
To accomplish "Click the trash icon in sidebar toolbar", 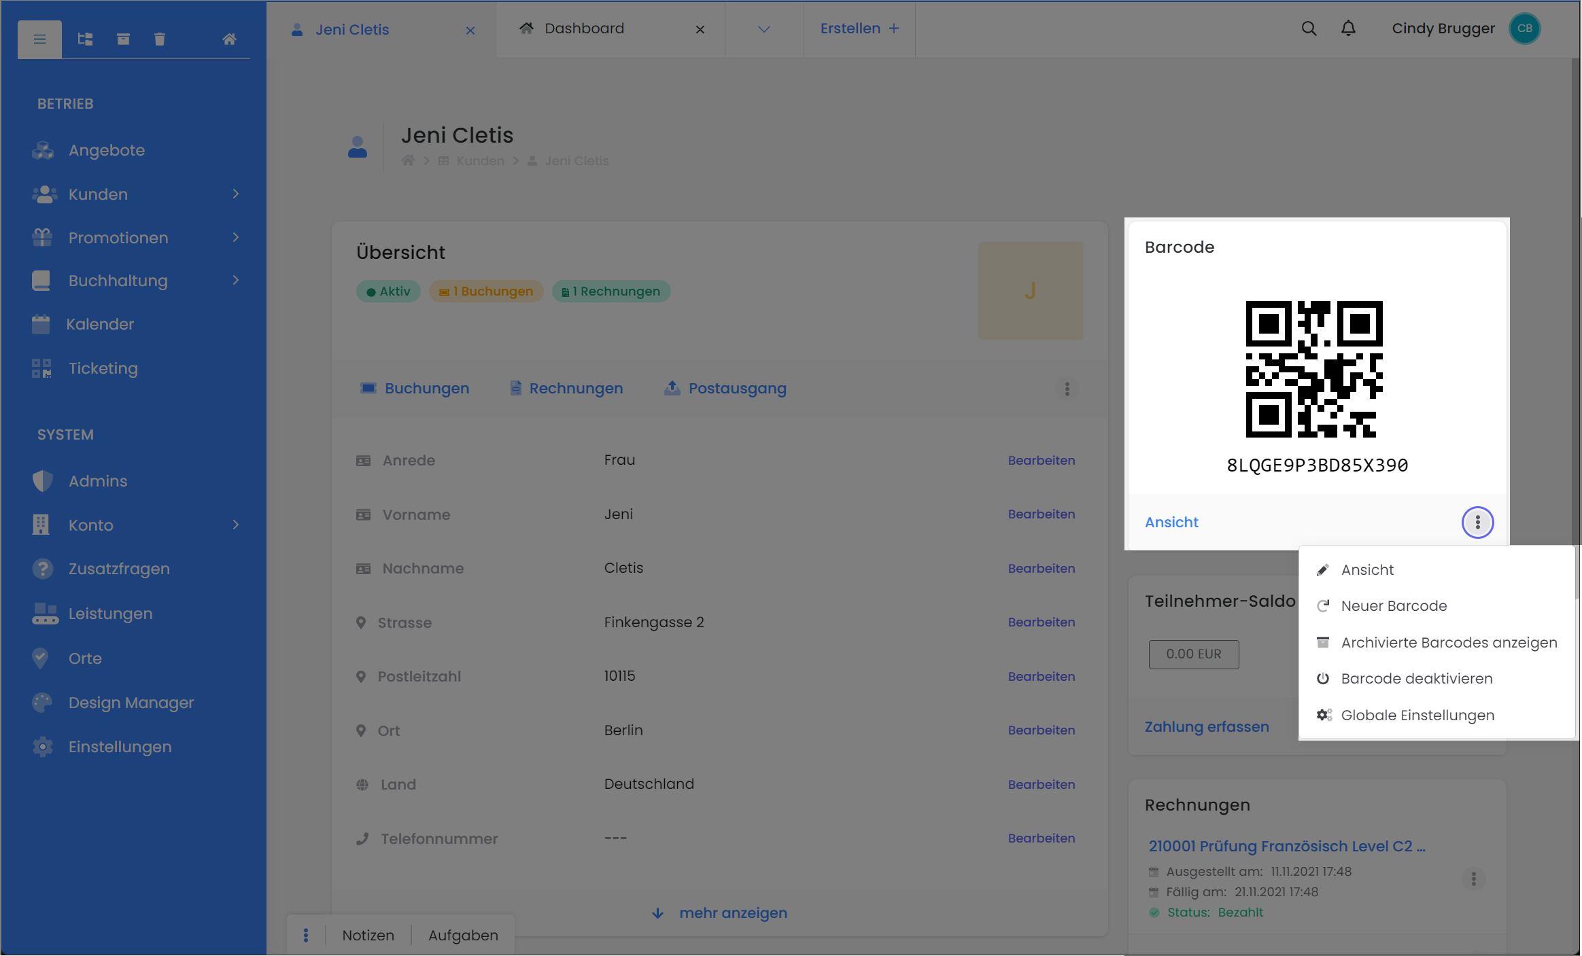I will click(x=160, y=39).
